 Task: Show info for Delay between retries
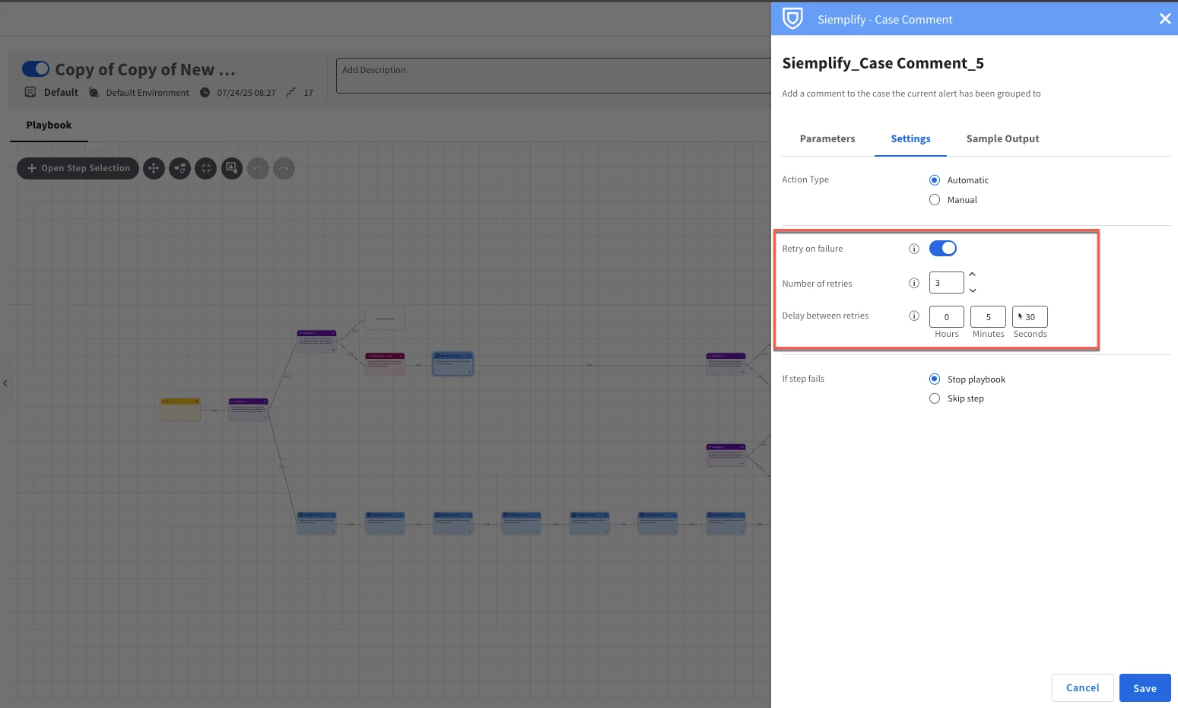914,316
